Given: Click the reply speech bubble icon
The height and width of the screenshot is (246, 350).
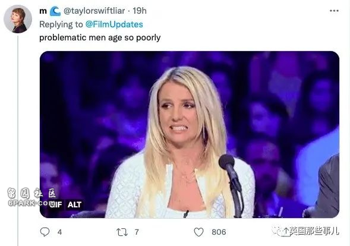Looking at the screenshot, I should click(x=45, y=232).
